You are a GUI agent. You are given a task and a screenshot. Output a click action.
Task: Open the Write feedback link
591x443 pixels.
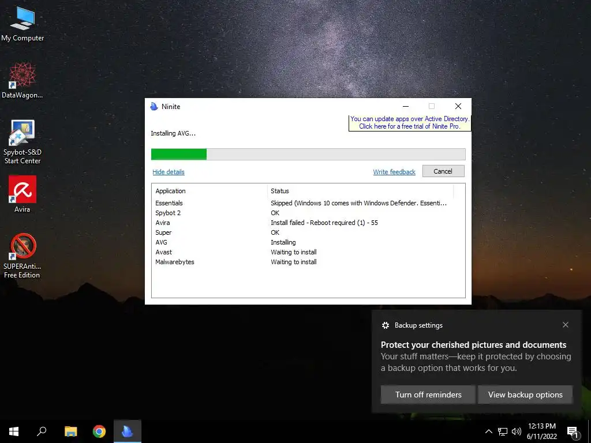(x=394, y=172)
